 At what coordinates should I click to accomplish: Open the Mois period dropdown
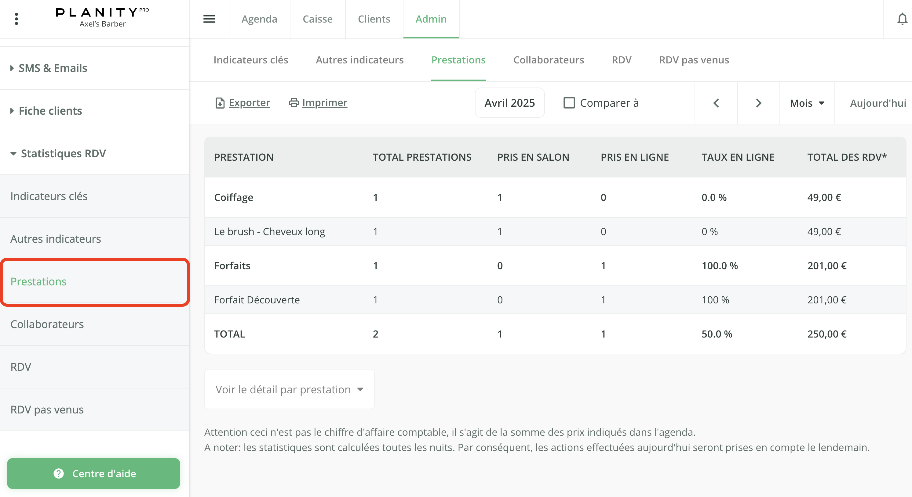(x=807, y=103)
